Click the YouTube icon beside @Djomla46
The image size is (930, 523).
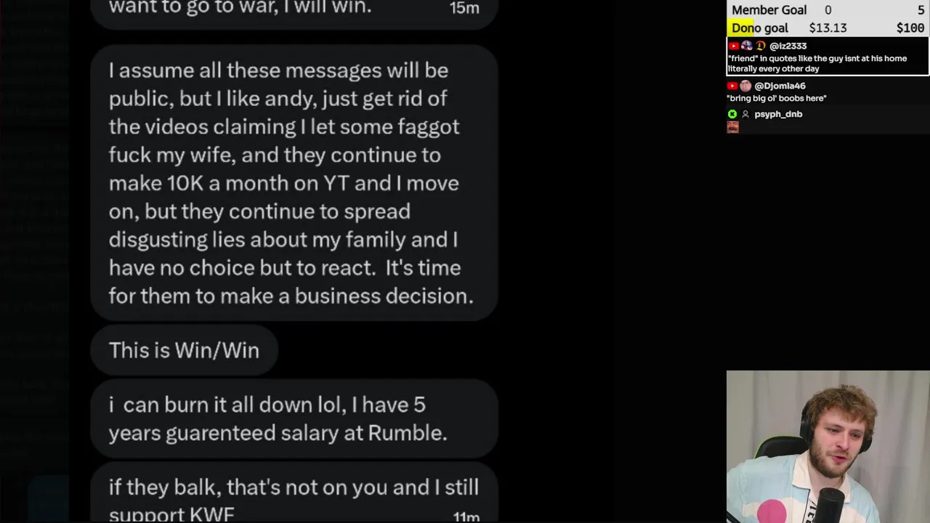732,86
